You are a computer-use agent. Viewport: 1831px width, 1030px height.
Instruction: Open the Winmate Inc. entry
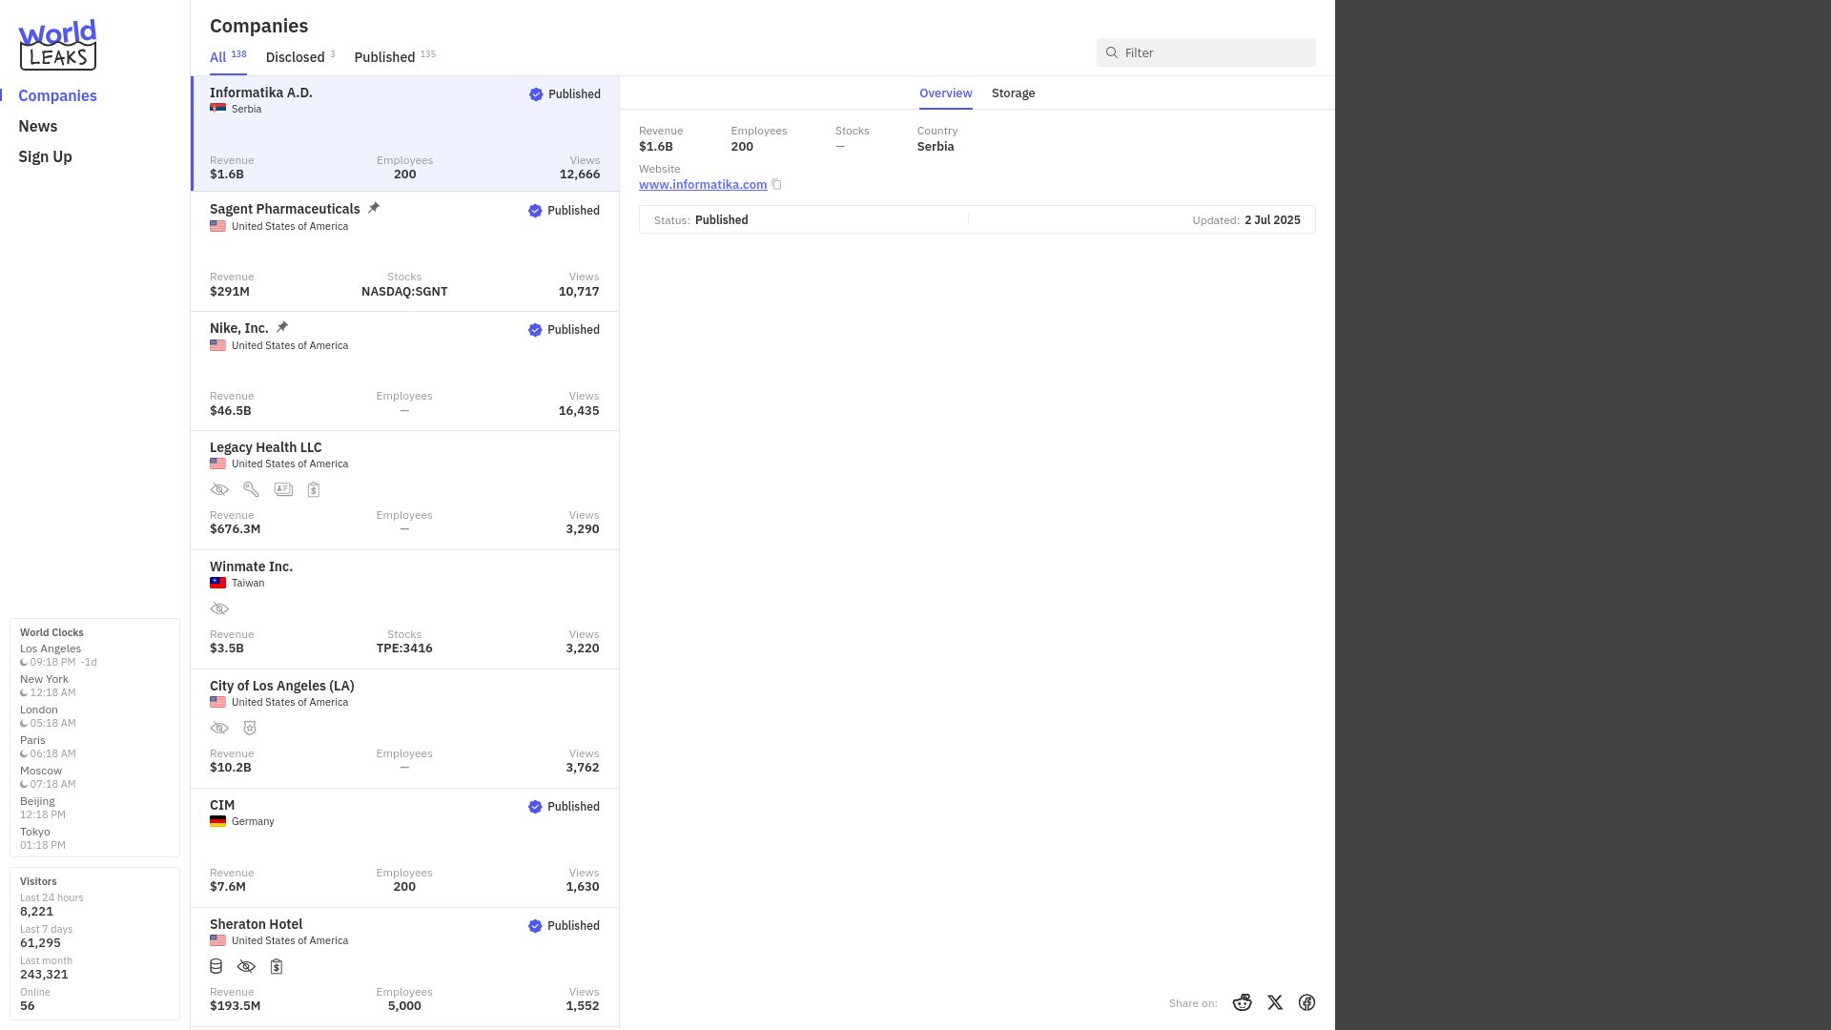405,609
